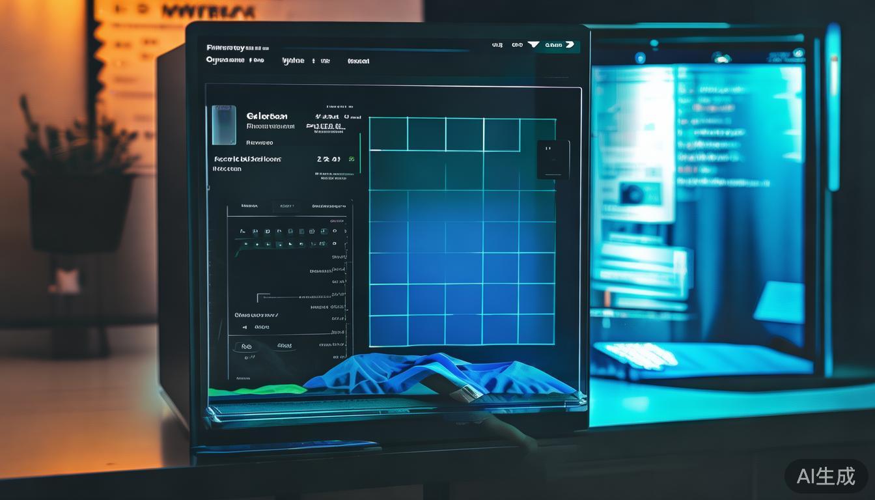
Task: Toggle the circle at the end of lower icon row
Action: point(335,244)
